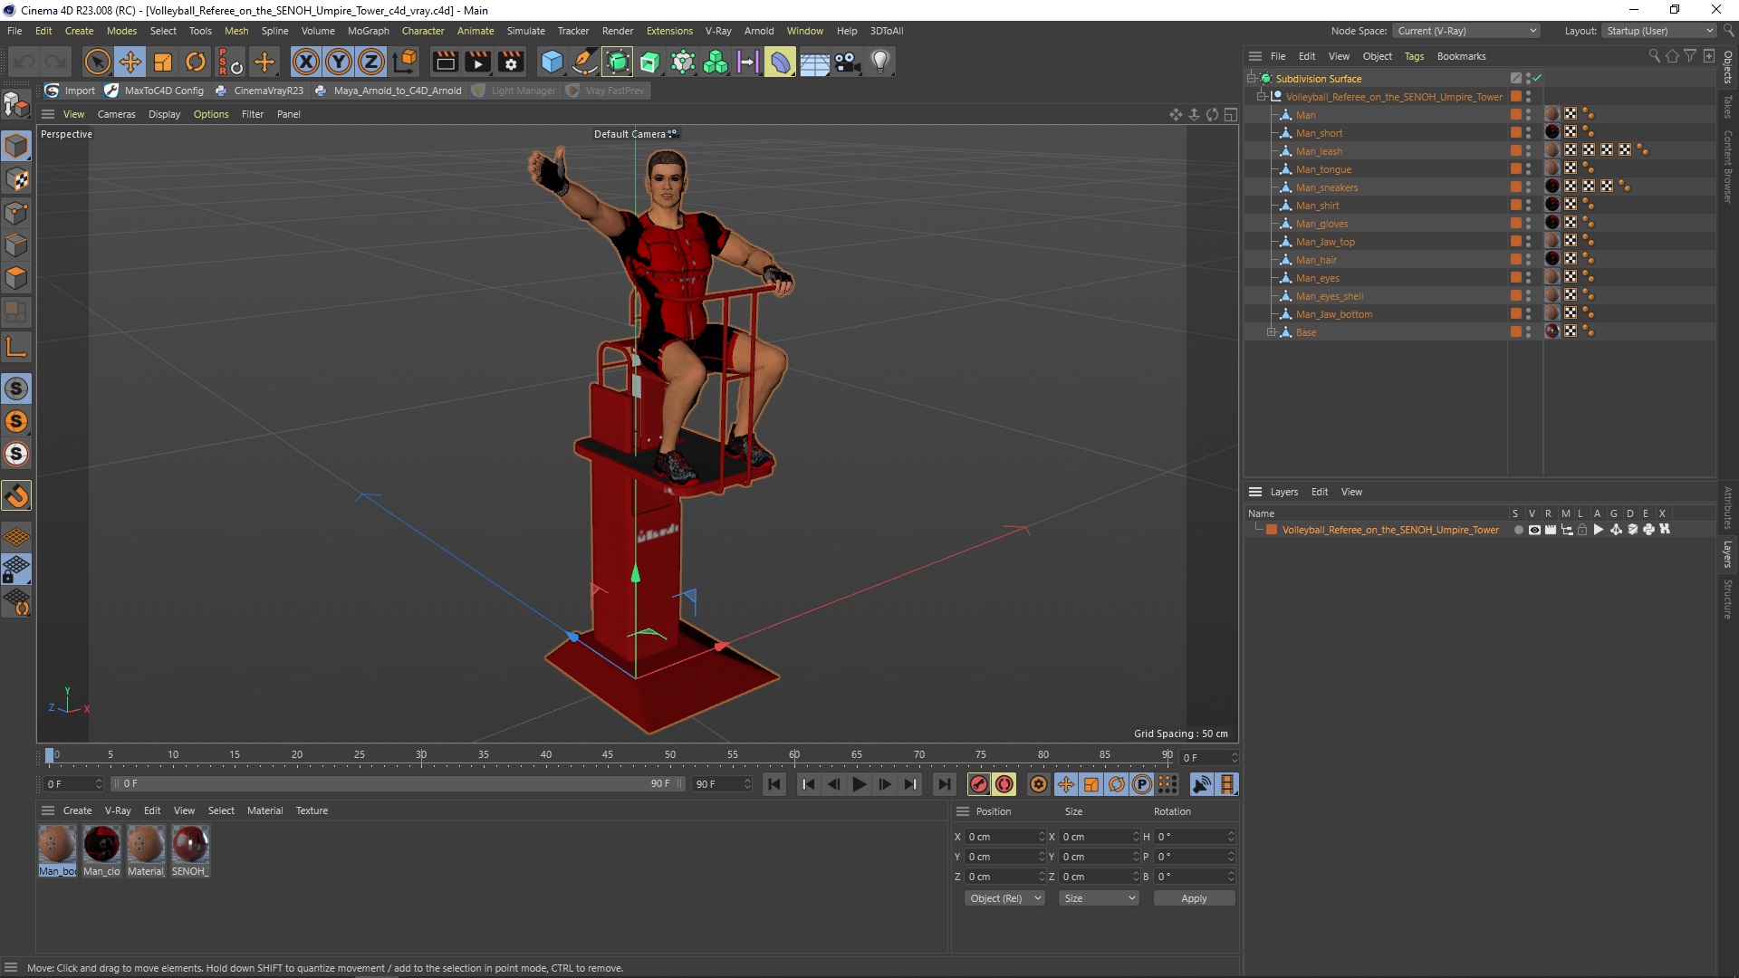Enable Record Active Objects keyframe button
The height and width of the screenshot is (978, 1739).
coord(978,784)
